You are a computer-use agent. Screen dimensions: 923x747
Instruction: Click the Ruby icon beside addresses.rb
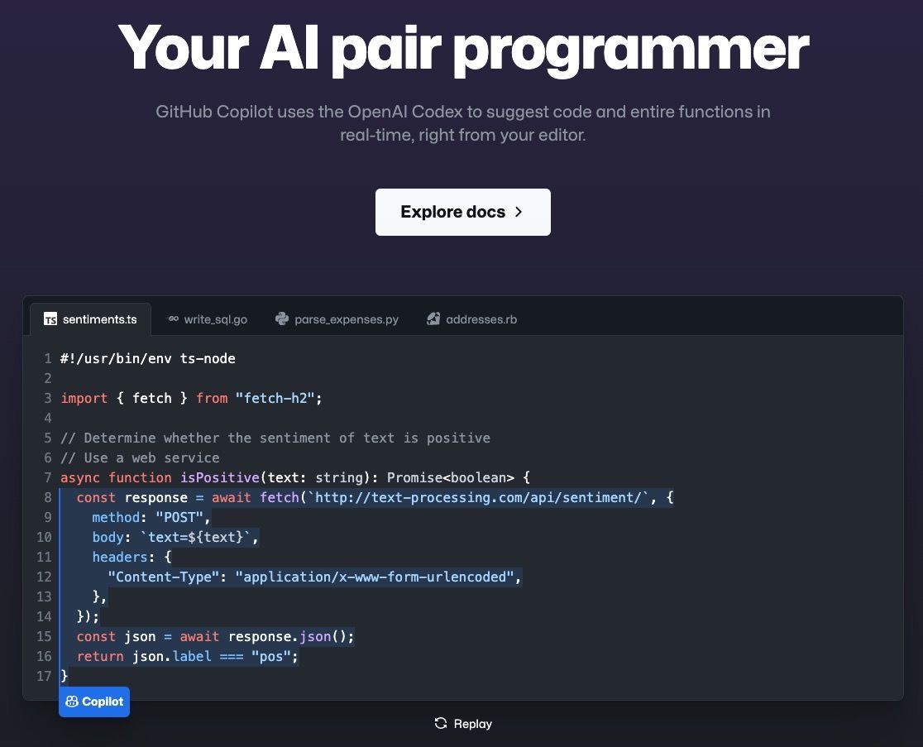[433, 319]
